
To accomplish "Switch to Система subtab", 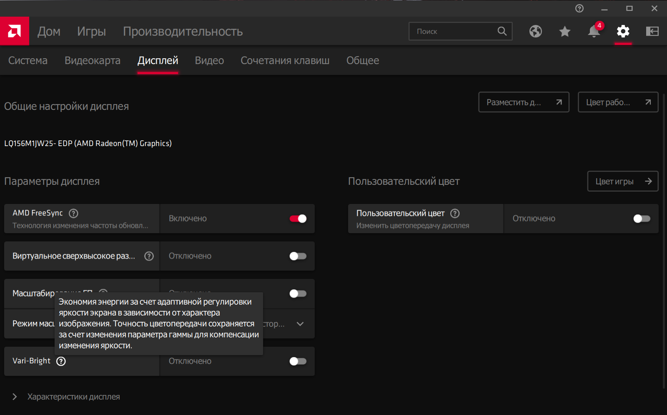I will 28,60.
